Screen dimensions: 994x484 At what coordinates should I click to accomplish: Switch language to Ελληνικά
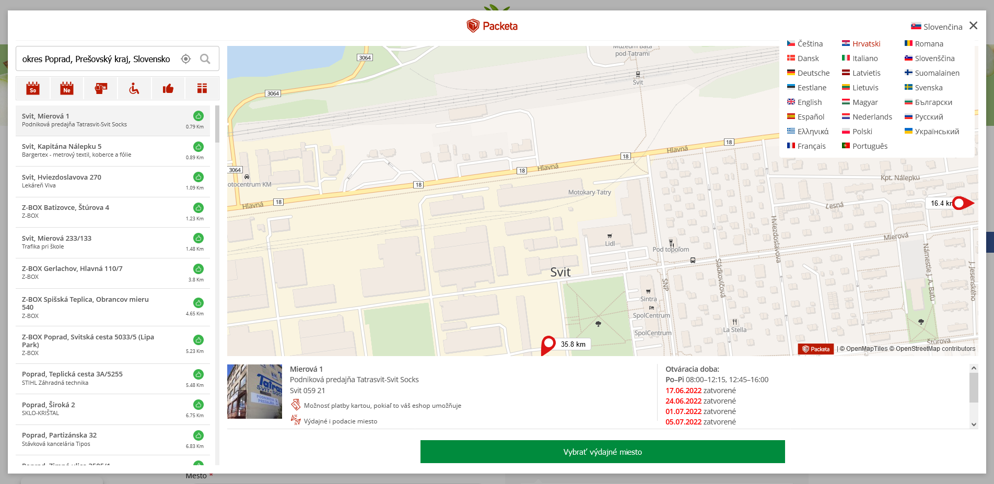(x=808, y=132)
